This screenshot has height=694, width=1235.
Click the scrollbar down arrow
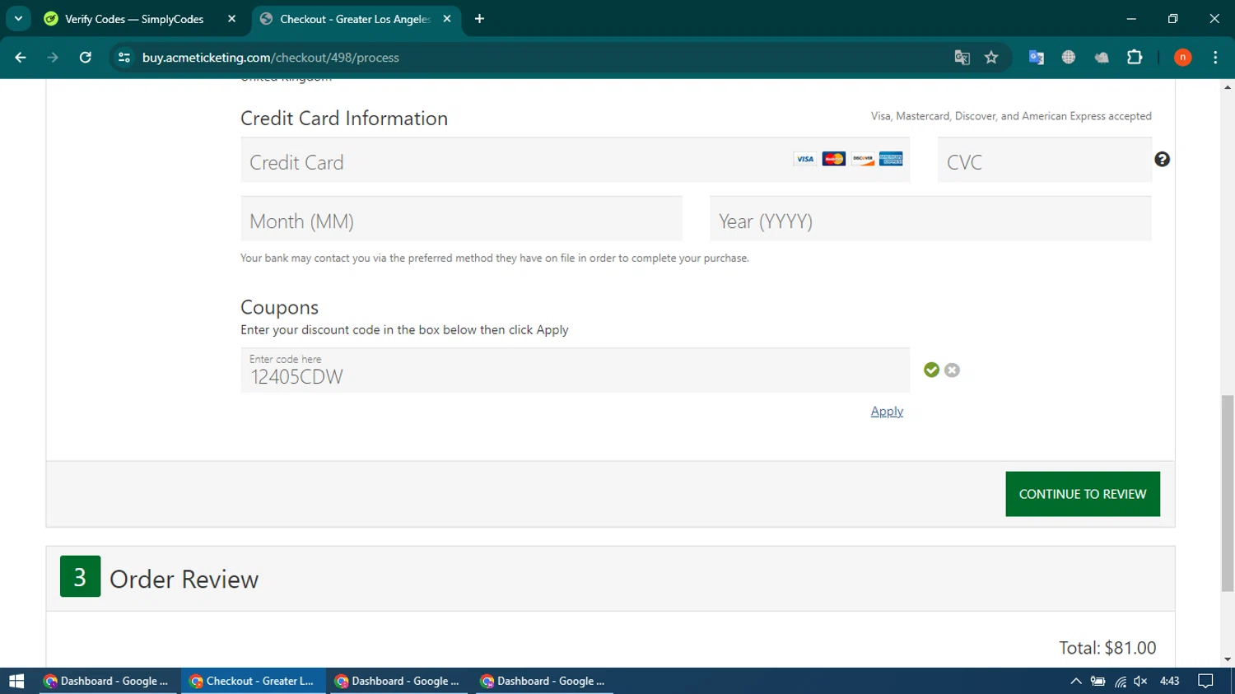pyautogui.click(x=1228, y=659)
